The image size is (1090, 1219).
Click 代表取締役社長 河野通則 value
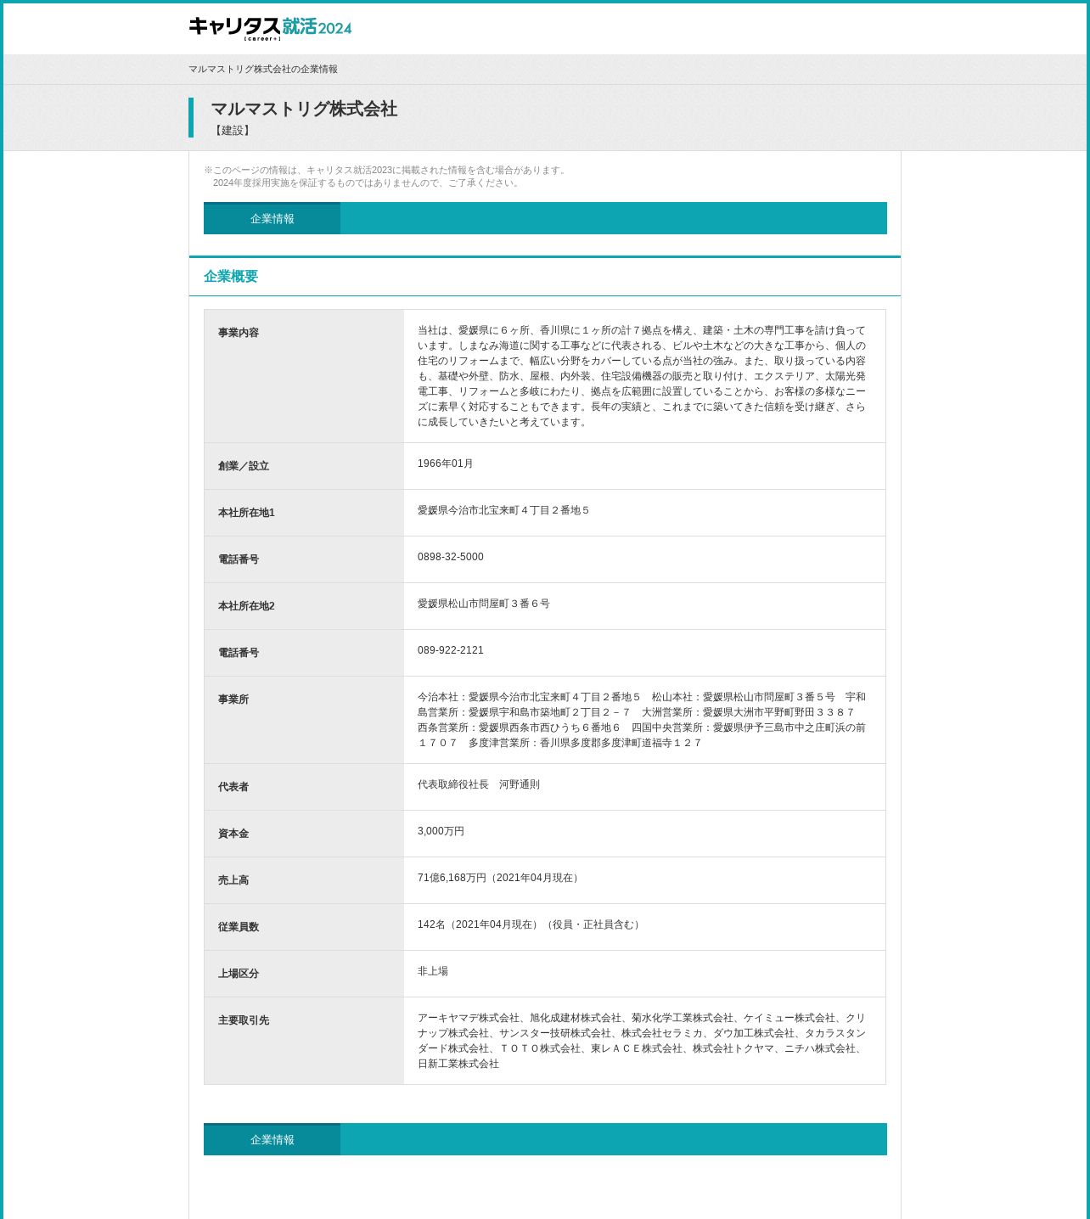tap(479, 784)
